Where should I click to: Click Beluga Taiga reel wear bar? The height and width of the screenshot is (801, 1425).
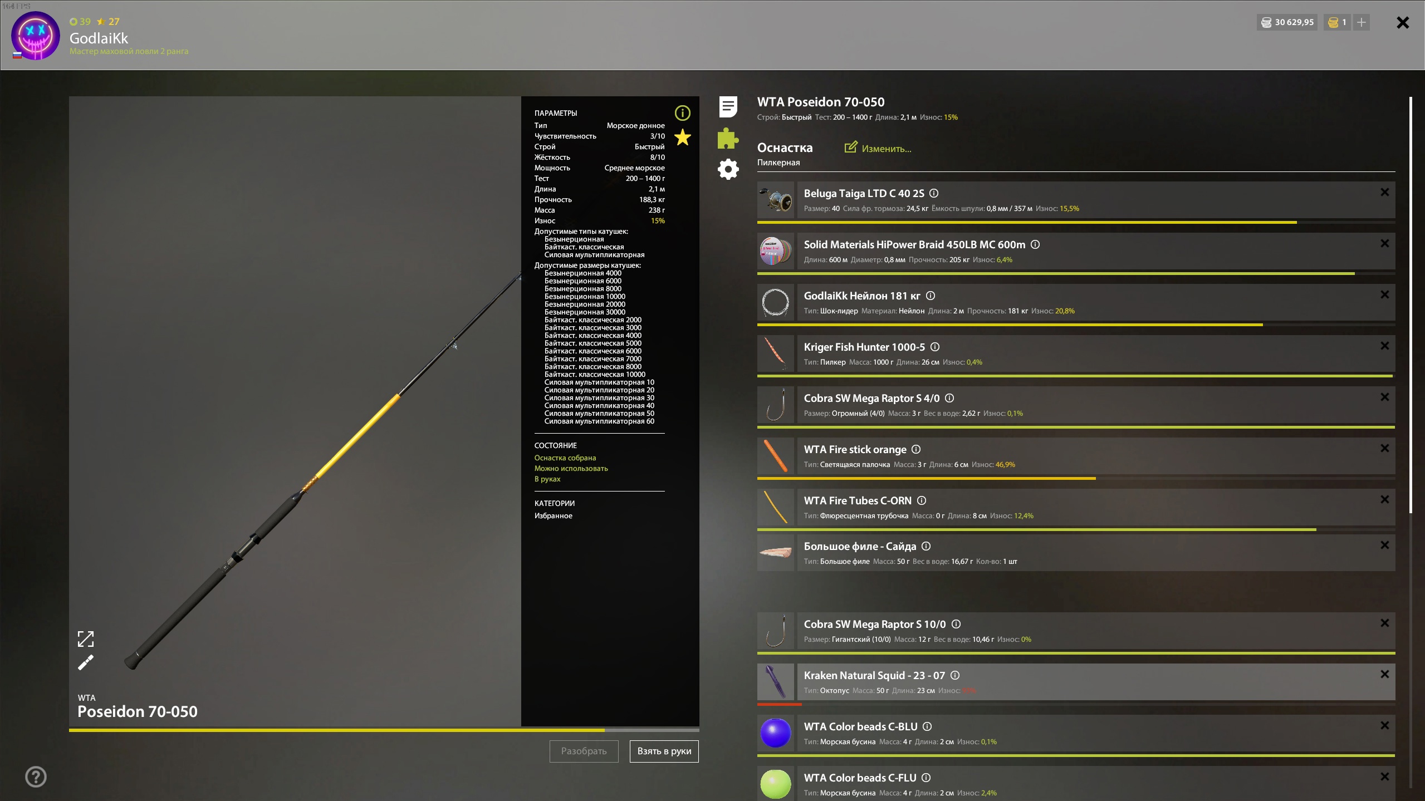tap(1076, 222)
